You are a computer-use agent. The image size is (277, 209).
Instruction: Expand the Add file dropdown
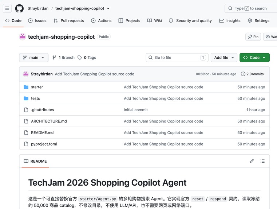[224, 58]
